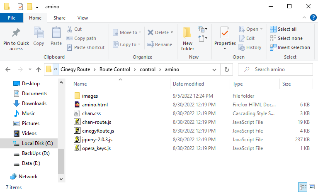Refresh the amino folder view

tap(226, 69)
